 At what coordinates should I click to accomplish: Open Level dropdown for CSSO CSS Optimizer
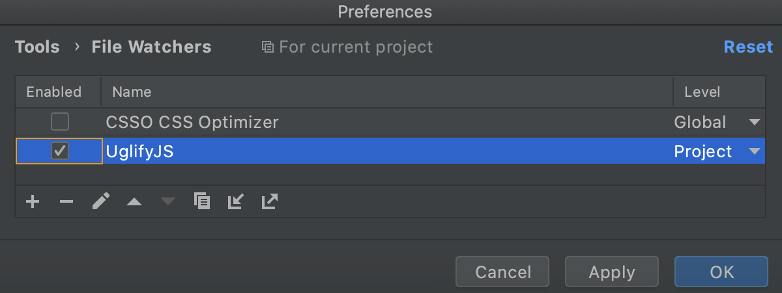point(754,122)
